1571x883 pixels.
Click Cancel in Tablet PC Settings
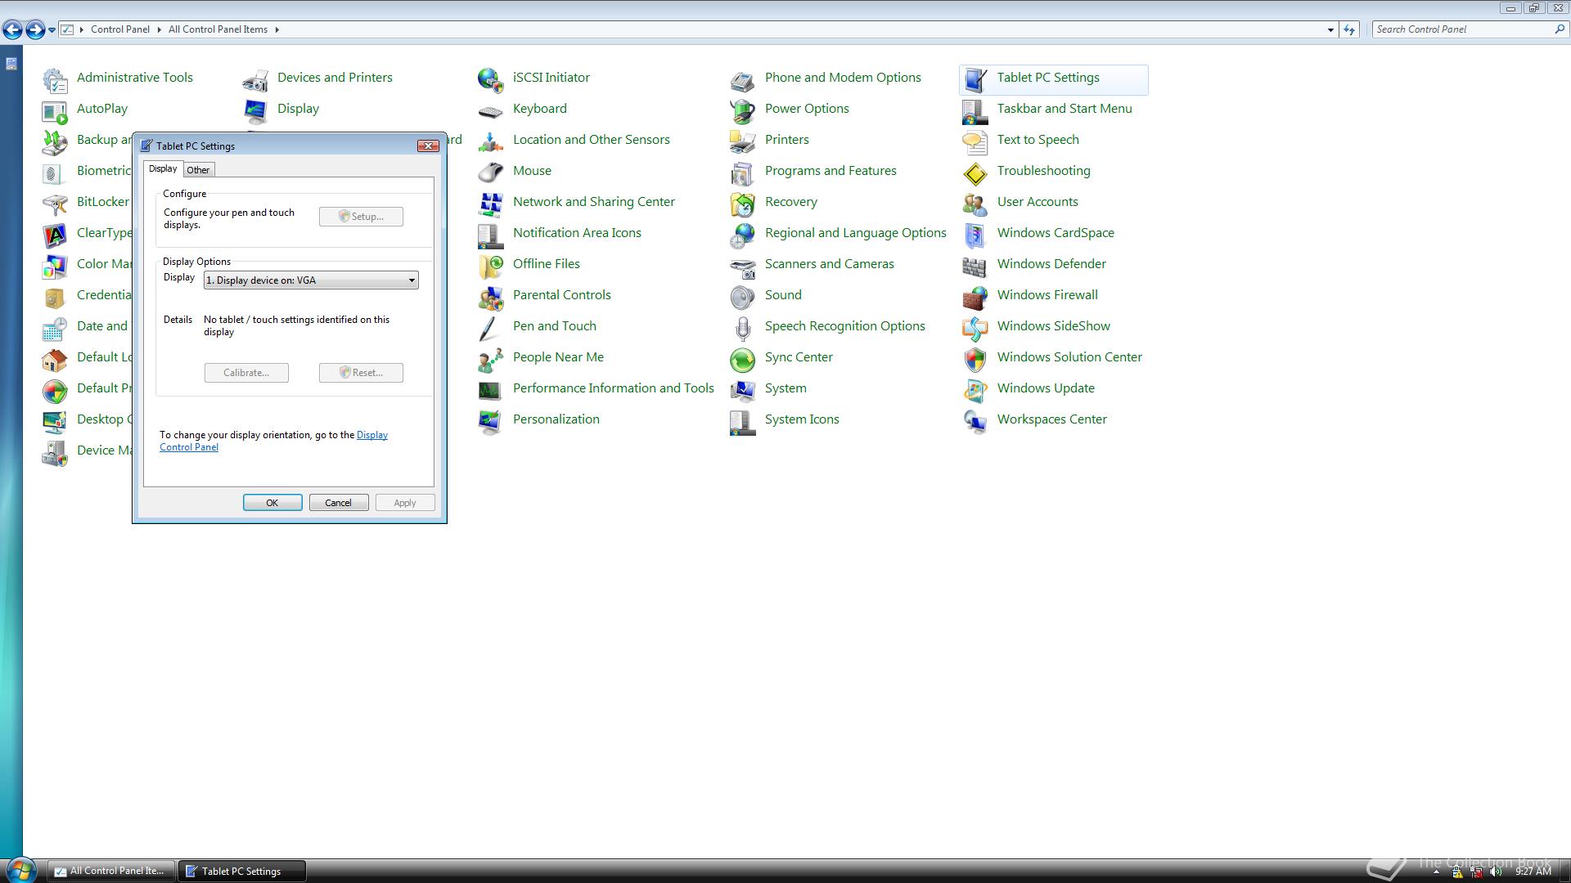(338, 503)
